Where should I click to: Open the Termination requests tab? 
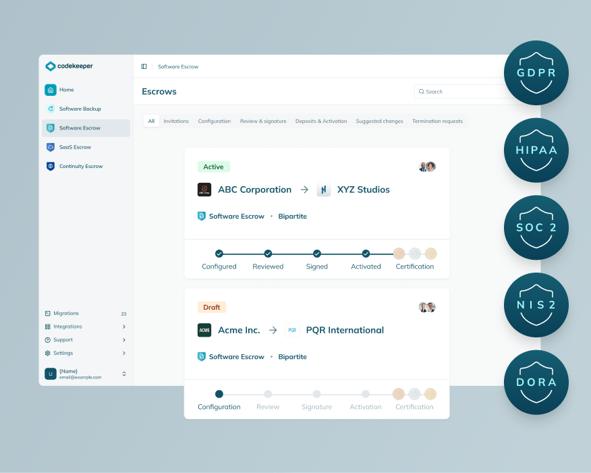coord(437,121)
